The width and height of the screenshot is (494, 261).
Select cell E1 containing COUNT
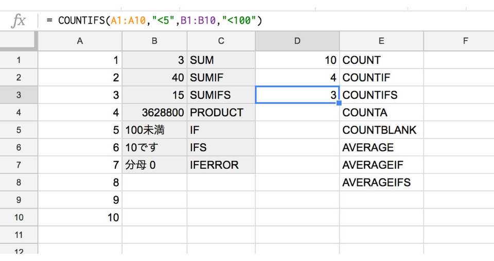click(x=381, y=60)
